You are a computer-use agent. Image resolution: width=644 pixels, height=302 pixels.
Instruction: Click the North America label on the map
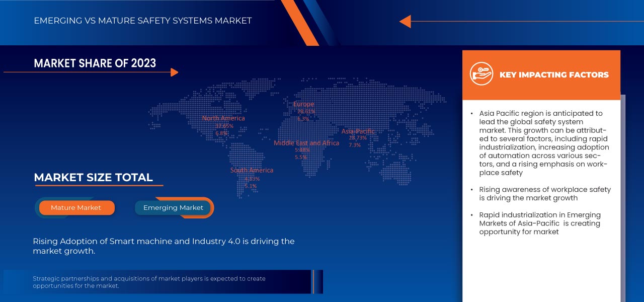pos(223,118)
